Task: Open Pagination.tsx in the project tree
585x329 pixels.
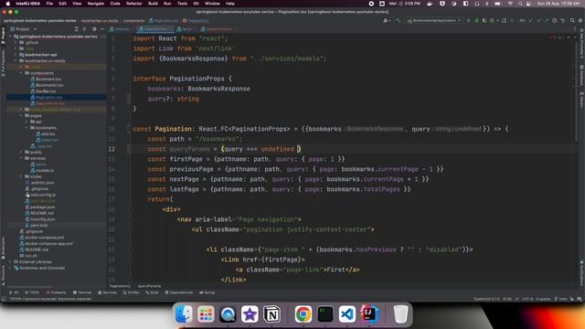Action: click(x=48, y=98)
